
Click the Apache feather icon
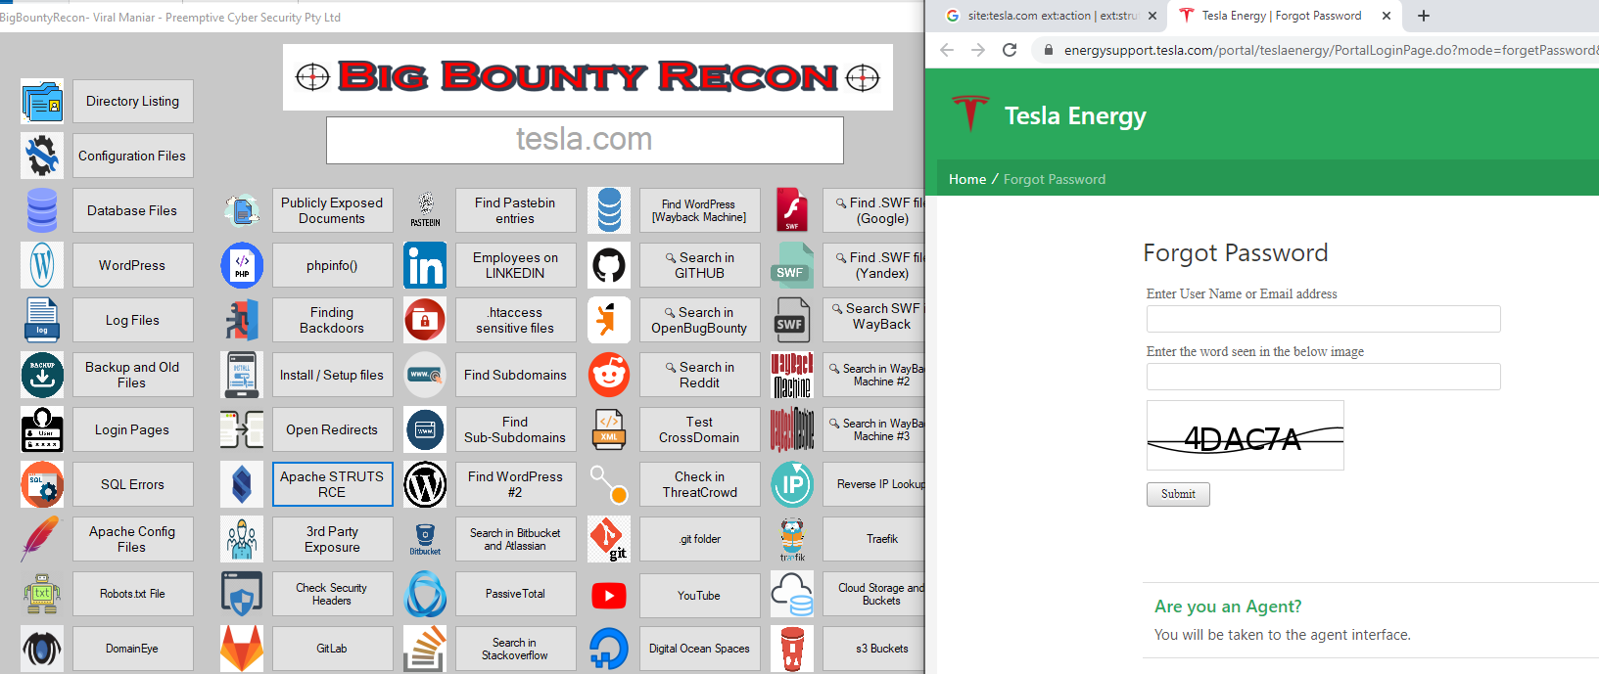[x=42, y=539]
